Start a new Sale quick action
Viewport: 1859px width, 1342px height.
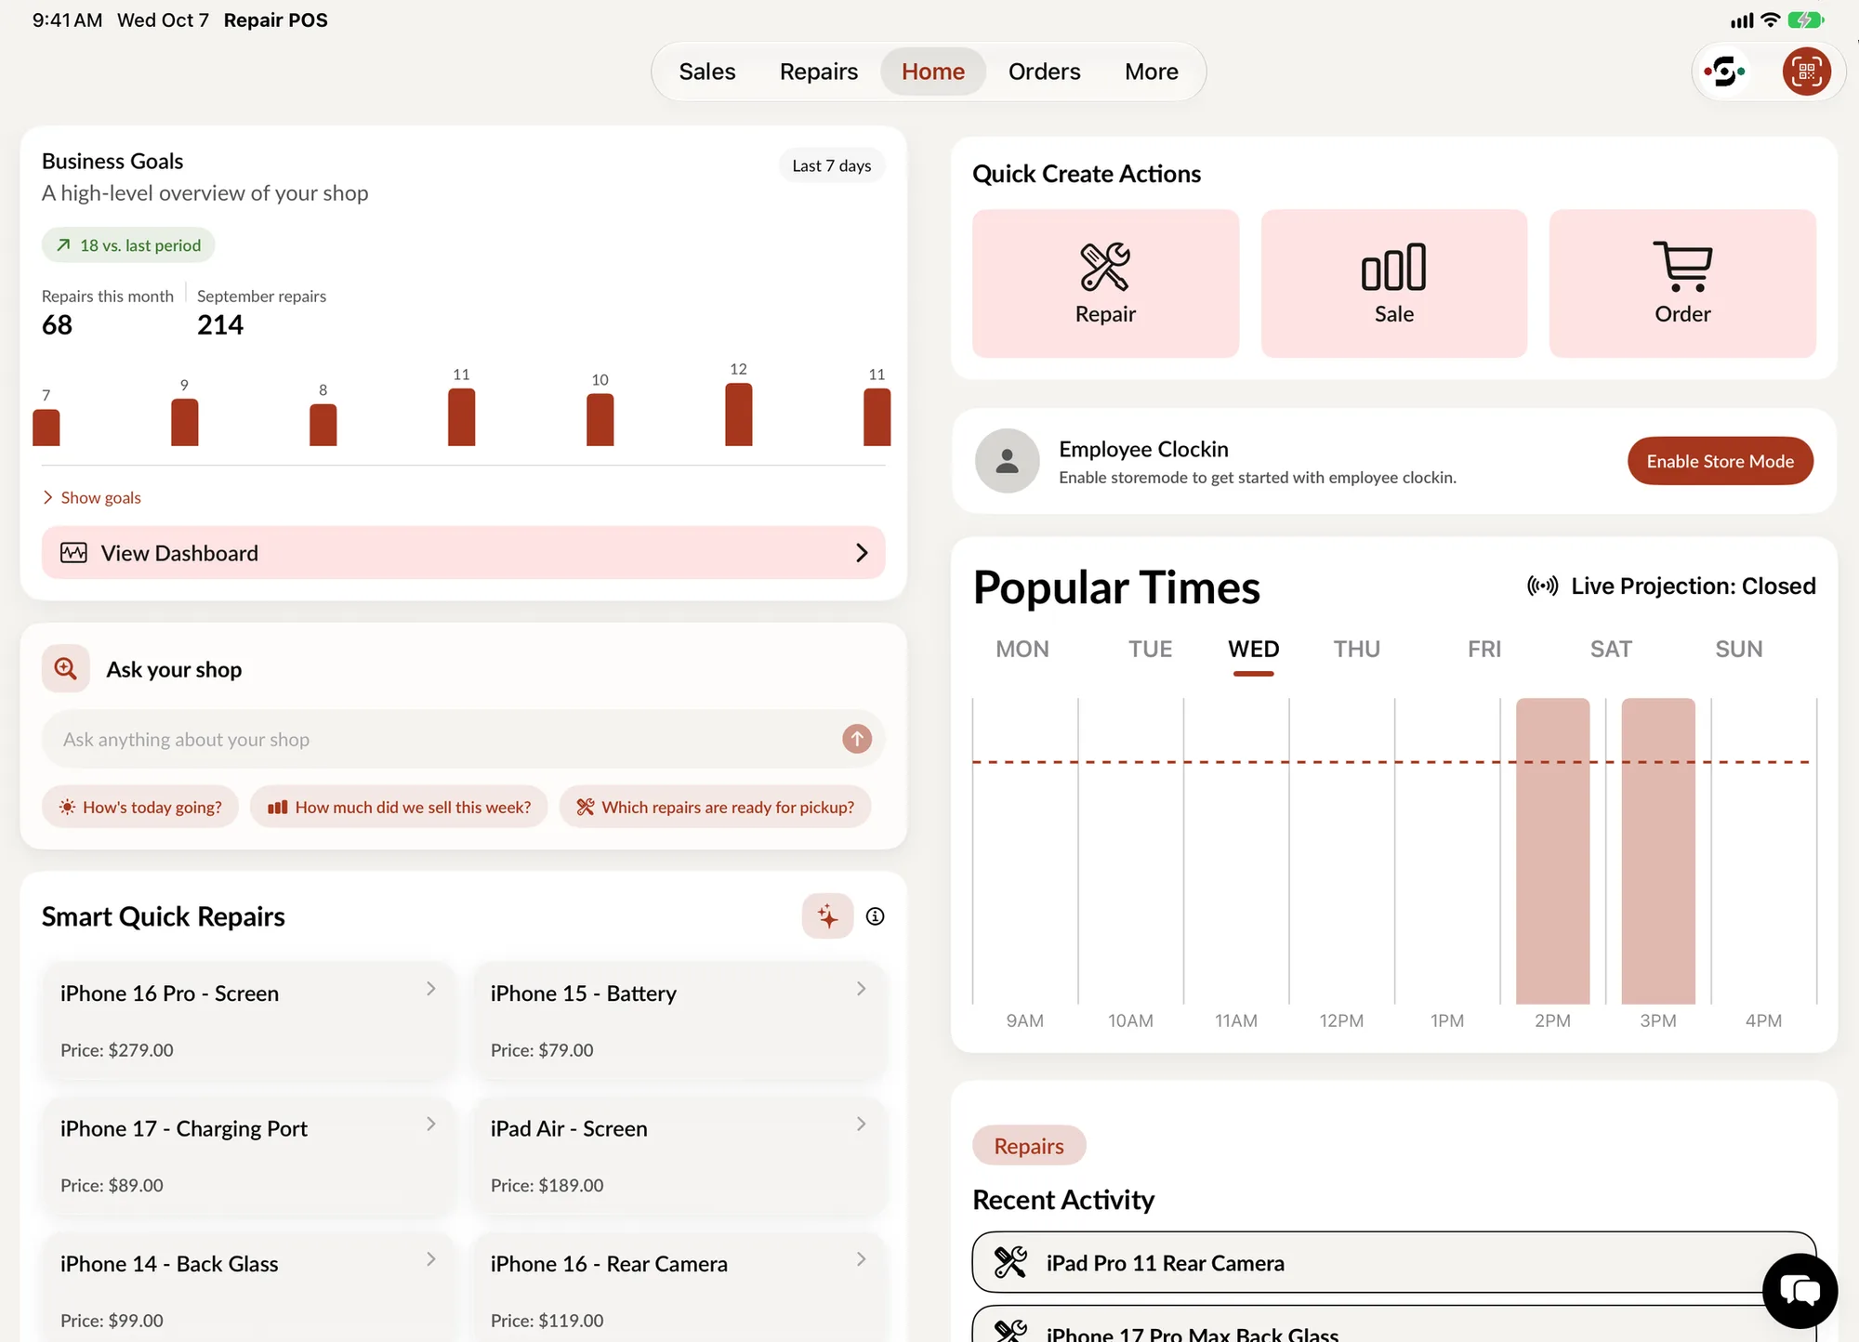pos(1393,283)
